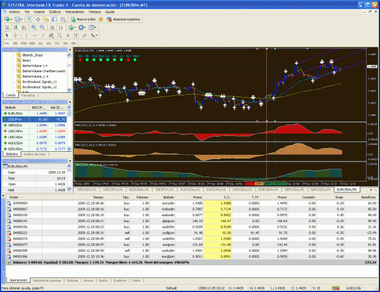This screenshot has height=292, width=380.
Task: Click the connection status bars indicator
Action: point(336,288)
